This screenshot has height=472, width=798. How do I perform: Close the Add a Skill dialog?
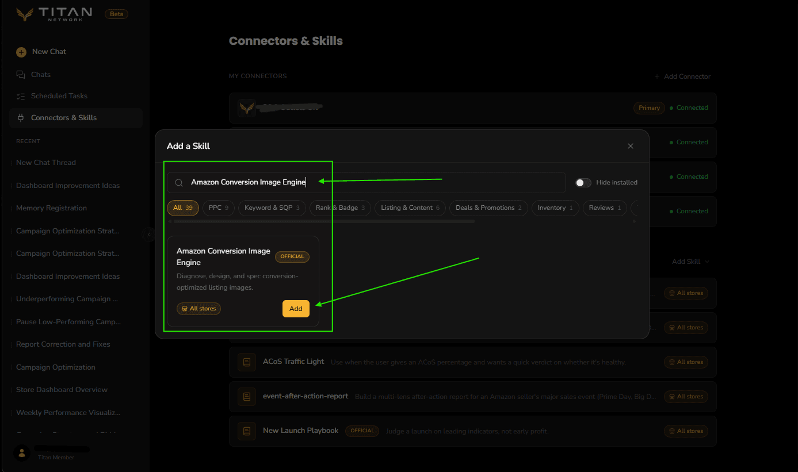631,146
